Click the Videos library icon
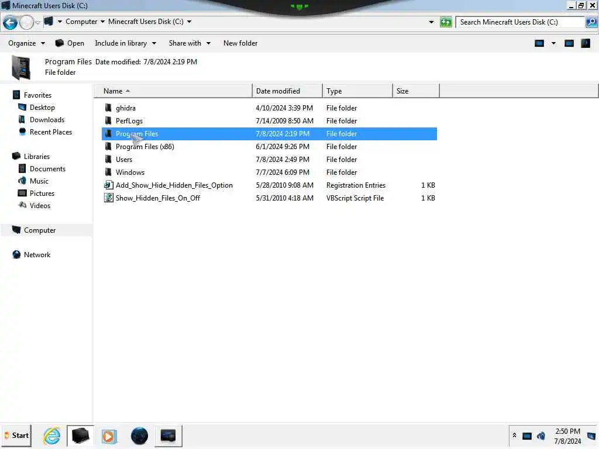The image size is (599, 449). (x=23, y=205)
